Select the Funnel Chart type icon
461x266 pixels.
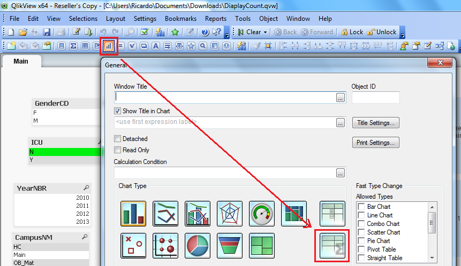[230, 246]
